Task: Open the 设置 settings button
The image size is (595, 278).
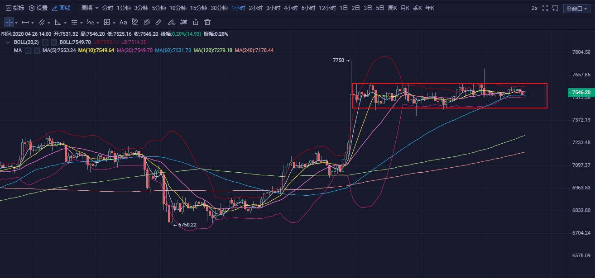Action: click(x=38, y=8)
